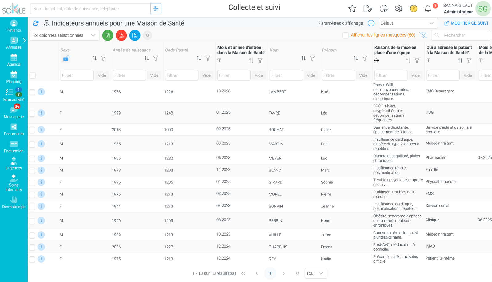
Task: Select the MARTIN row checkbox
Action: (32, 144)
